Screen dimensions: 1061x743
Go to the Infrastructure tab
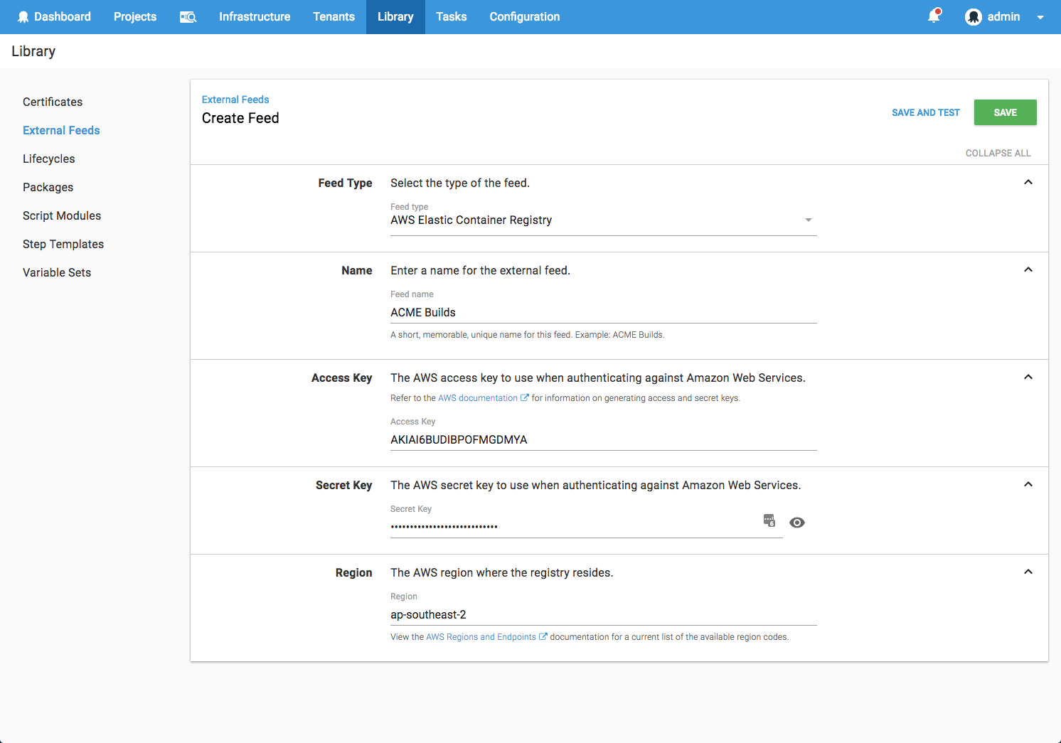[255, 17]
